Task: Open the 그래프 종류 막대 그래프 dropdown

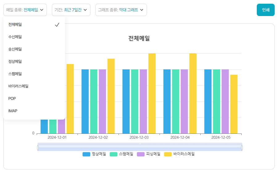Action: point(121,10)
